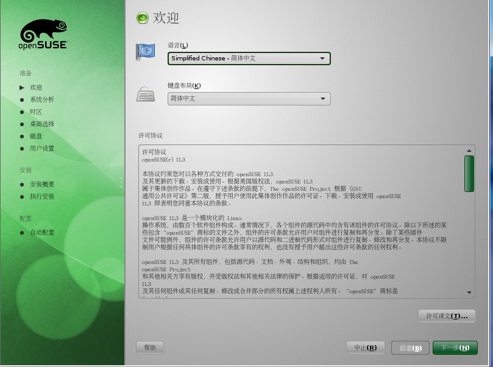Viewport: 493px width, 367px height.
Task: Select the 用户设置 step in sidebar
Action: pyautogui.click(x=42, y=148)
